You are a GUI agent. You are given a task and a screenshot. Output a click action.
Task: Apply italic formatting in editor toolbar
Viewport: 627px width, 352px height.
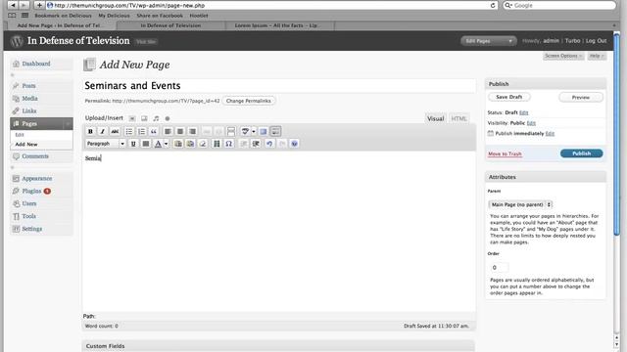coord(102,131)
